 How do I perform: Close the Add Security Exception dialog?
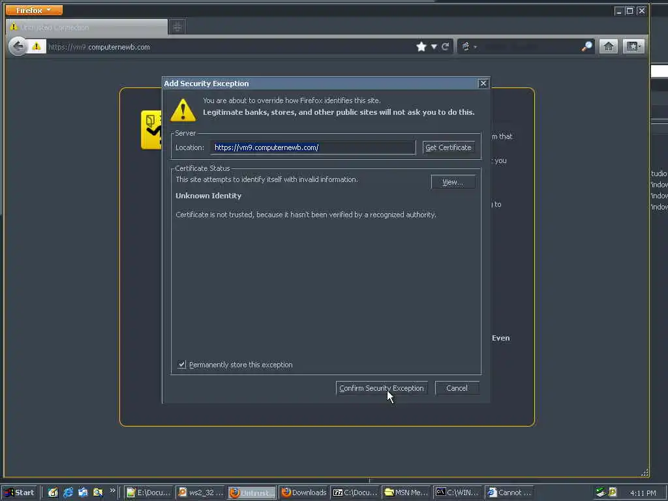[x=483, y=83]
